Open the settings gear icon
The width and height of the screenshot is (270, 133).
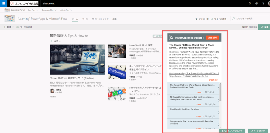click(x=256, y=3)
